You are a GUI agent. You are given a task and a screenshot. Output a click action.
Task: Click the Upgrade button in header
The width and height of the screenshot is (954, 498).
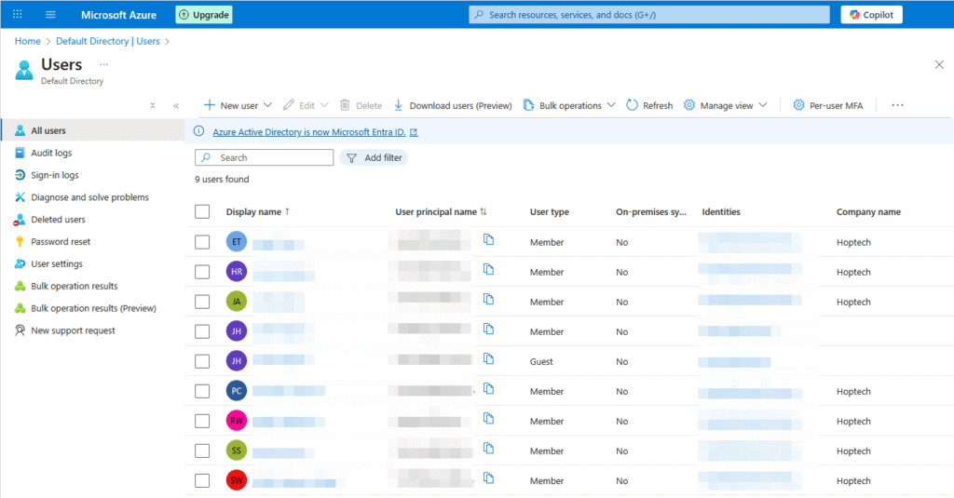pos(204,15)
